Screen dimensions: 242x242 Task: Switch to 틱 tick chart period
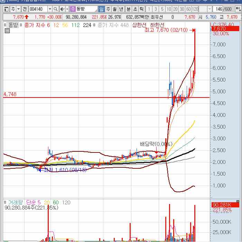[x=141, y=9]
